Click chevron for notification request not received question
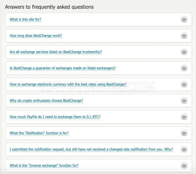 coord(184,149)
